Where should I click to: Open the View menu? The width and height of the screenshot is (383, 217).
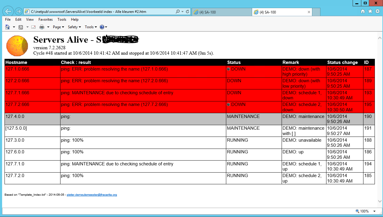point(30,20)
